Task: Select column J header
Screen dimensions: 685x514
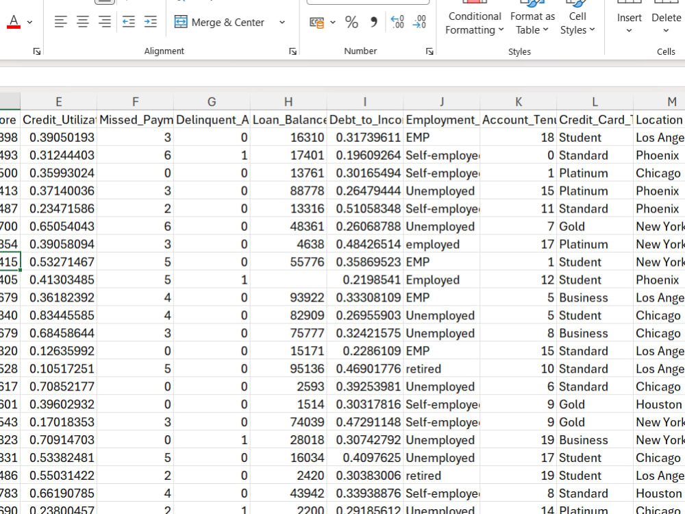Action: click(442, 102)
